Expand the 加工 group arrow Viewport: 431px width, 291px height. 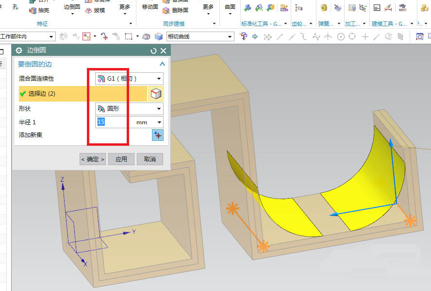(364, 24)
